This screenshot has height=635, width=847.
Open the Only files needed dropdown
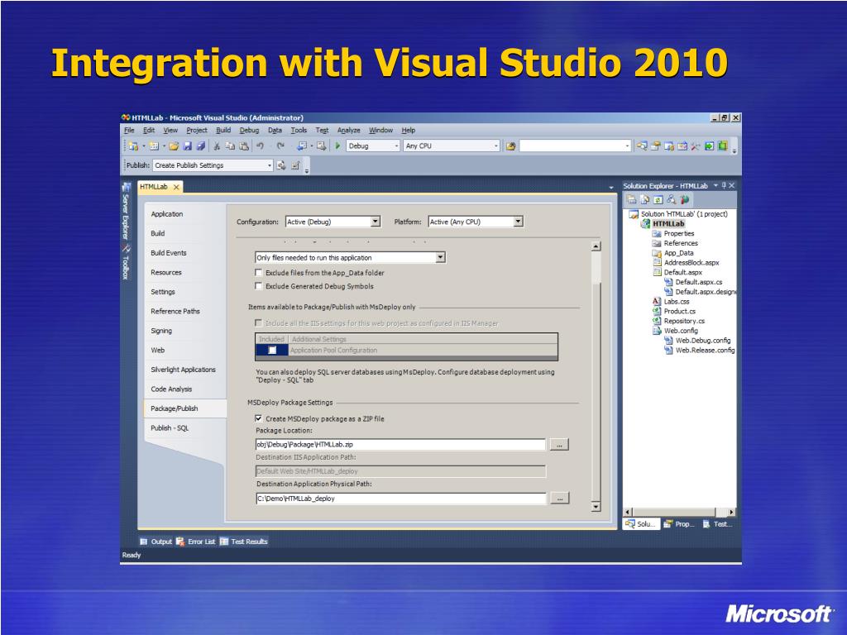(440, 258)
